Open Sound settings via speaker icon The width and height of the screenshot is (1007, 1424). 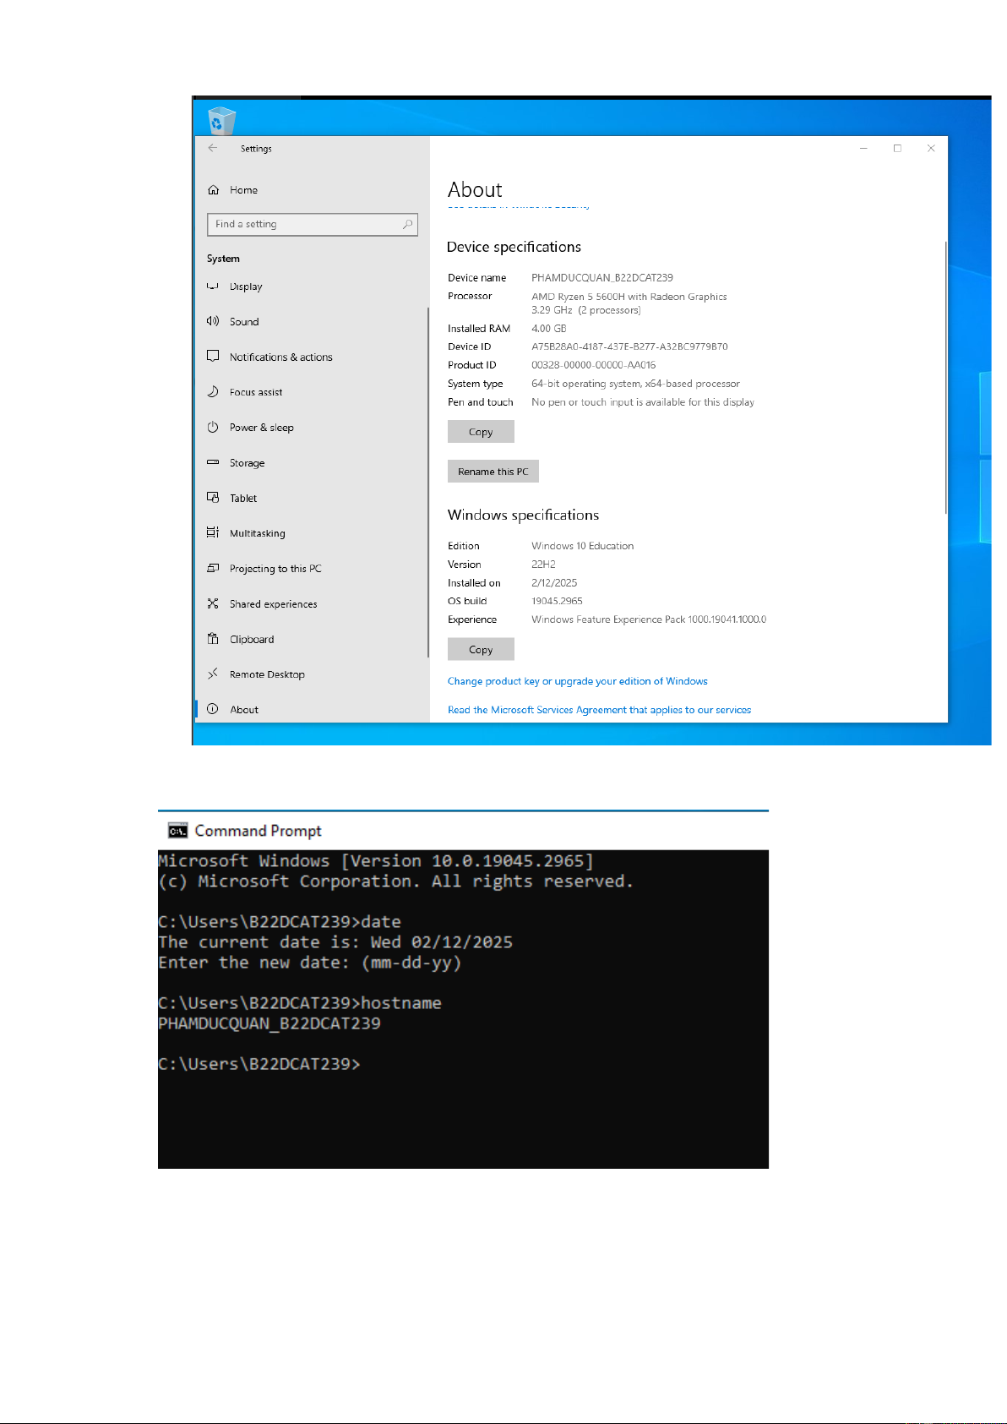tap(214, 321)
